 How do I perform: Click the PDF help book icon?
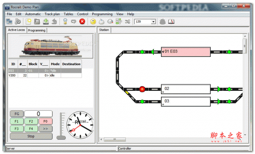(x=171, y=21)
